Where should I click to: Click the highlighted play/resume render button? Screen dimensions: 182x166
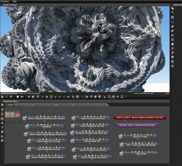(33, 97)
